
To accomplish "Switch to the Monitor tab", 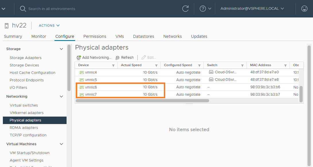I will 39,36.
